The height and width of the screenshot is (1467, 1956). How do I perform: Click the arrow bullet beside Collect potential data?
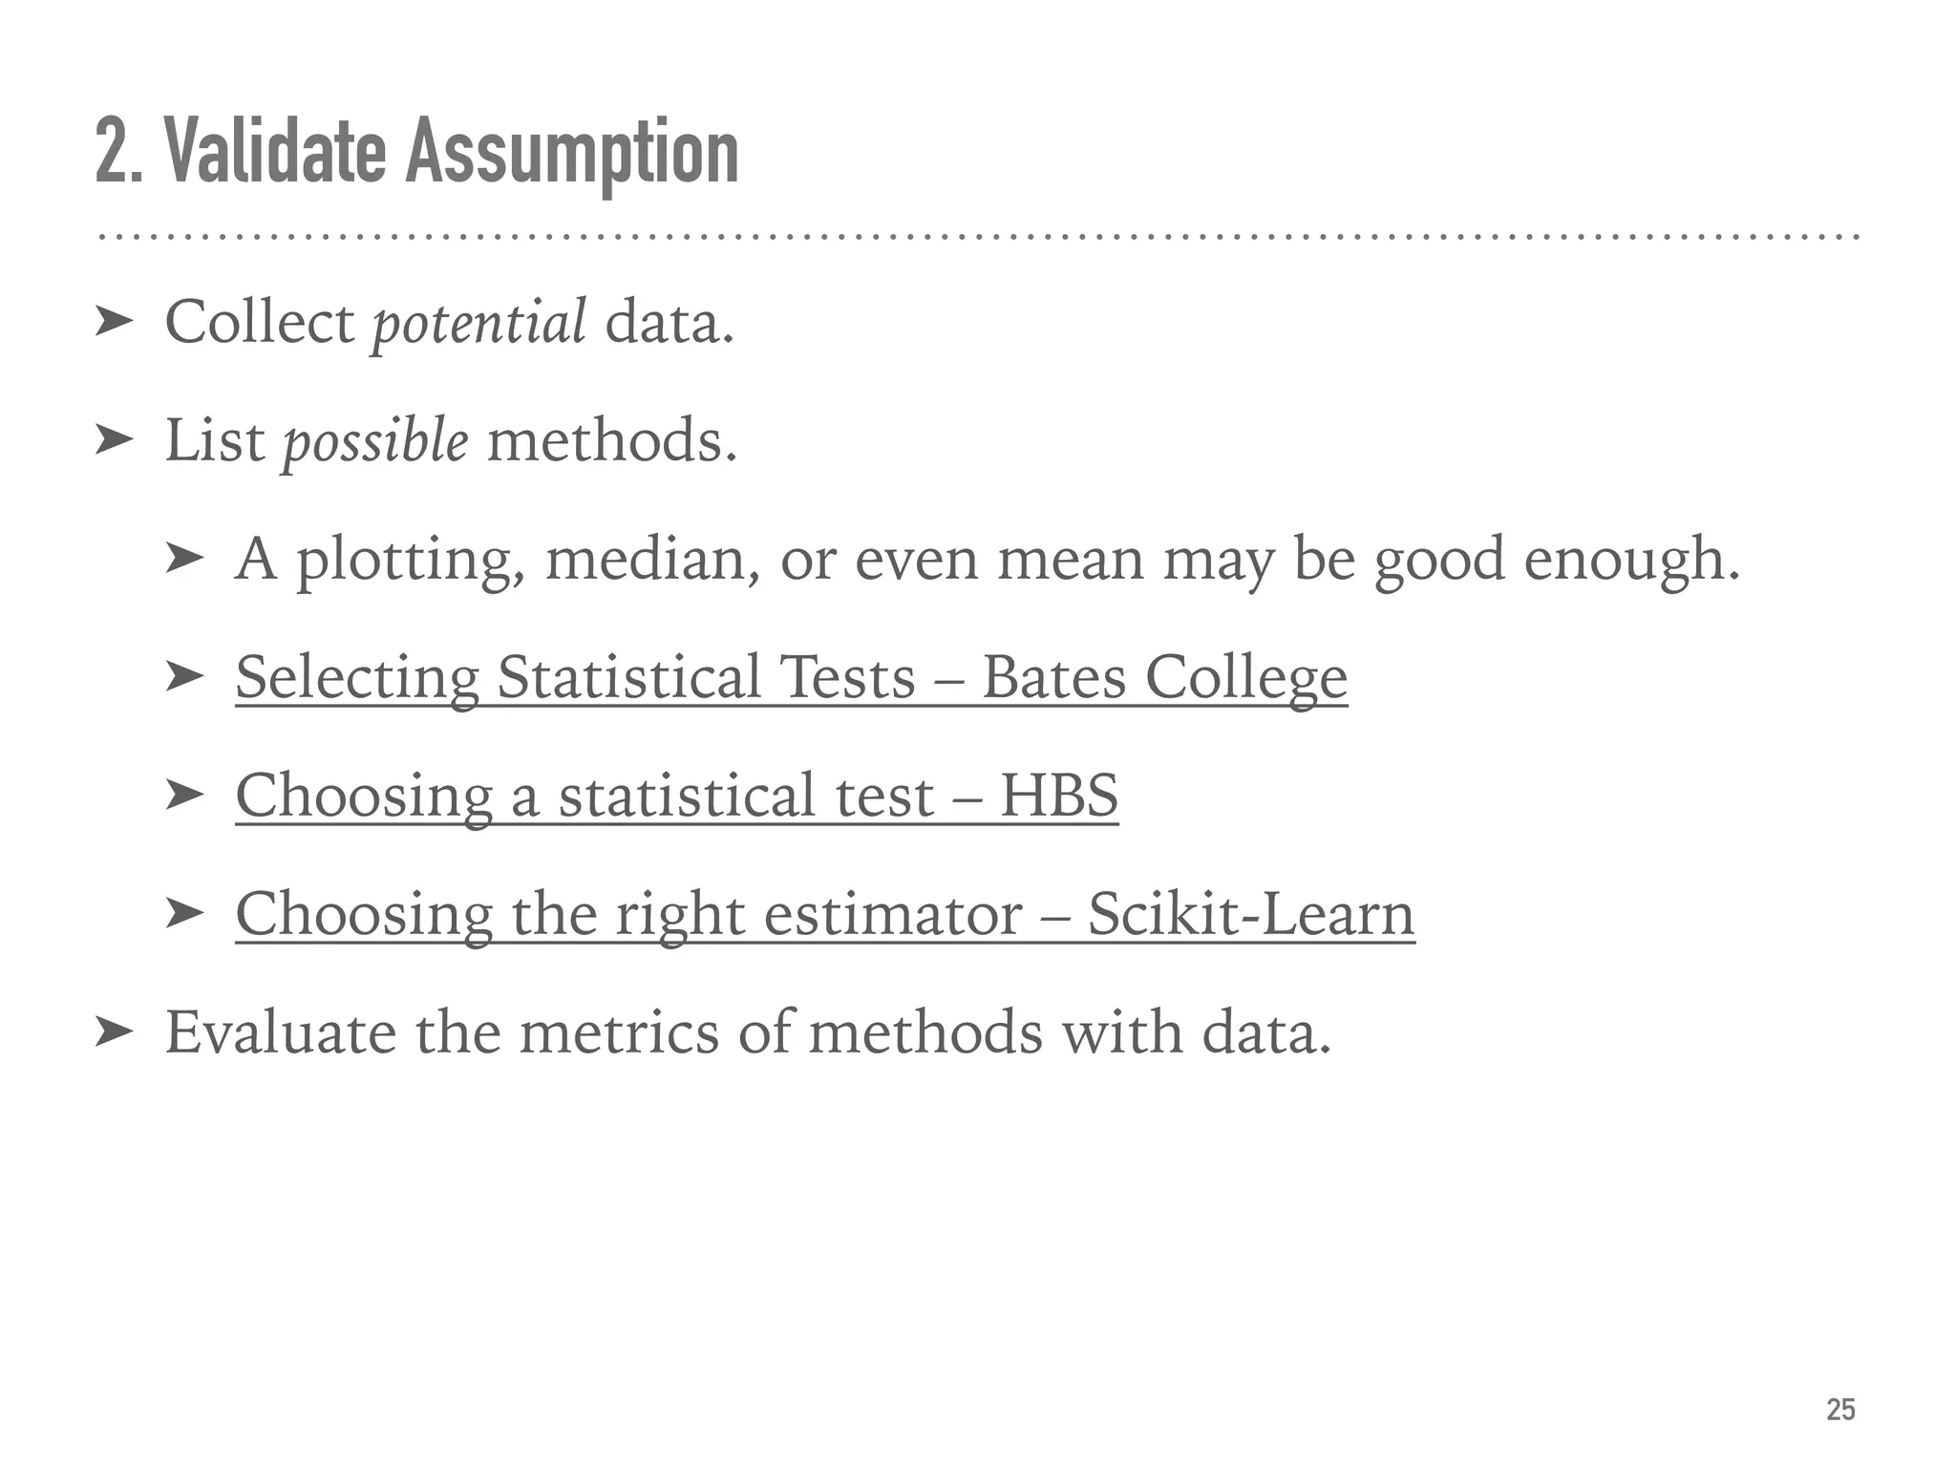[x=114, y=323]
